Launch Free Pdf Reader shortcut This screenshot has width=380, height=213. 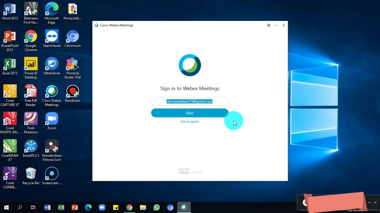(x=31, y=96)
